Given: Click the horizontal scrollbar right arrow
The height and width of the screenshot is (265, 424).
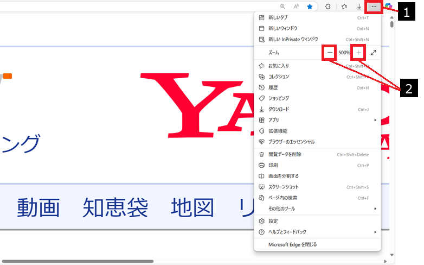Looking at the screenshot, I should [x=386, y=261].
